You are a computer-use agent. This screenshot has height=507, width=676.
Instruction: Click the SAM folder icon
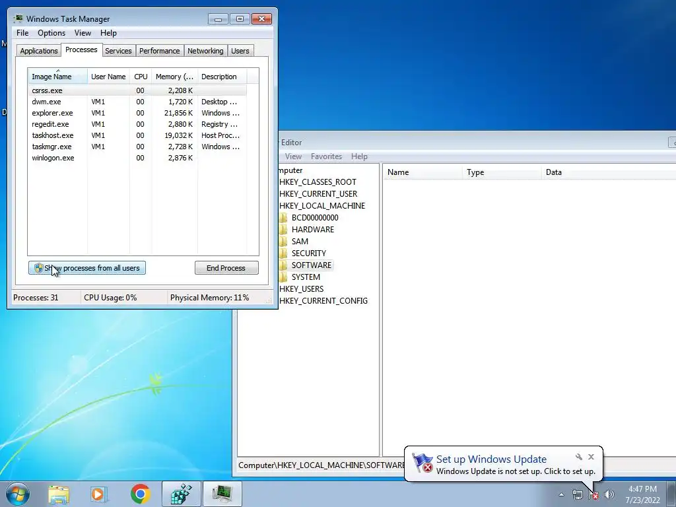click(283, 242)
